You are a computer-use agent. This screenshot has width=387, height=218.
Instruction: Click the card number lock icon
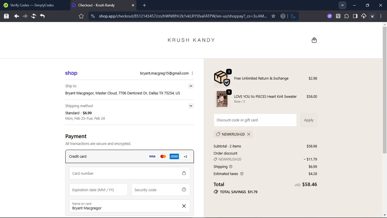click(x=184, y=173)
